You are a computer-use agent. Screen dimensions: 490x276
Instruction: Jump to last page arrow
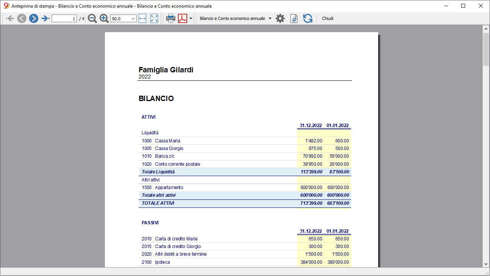[46, 18]
